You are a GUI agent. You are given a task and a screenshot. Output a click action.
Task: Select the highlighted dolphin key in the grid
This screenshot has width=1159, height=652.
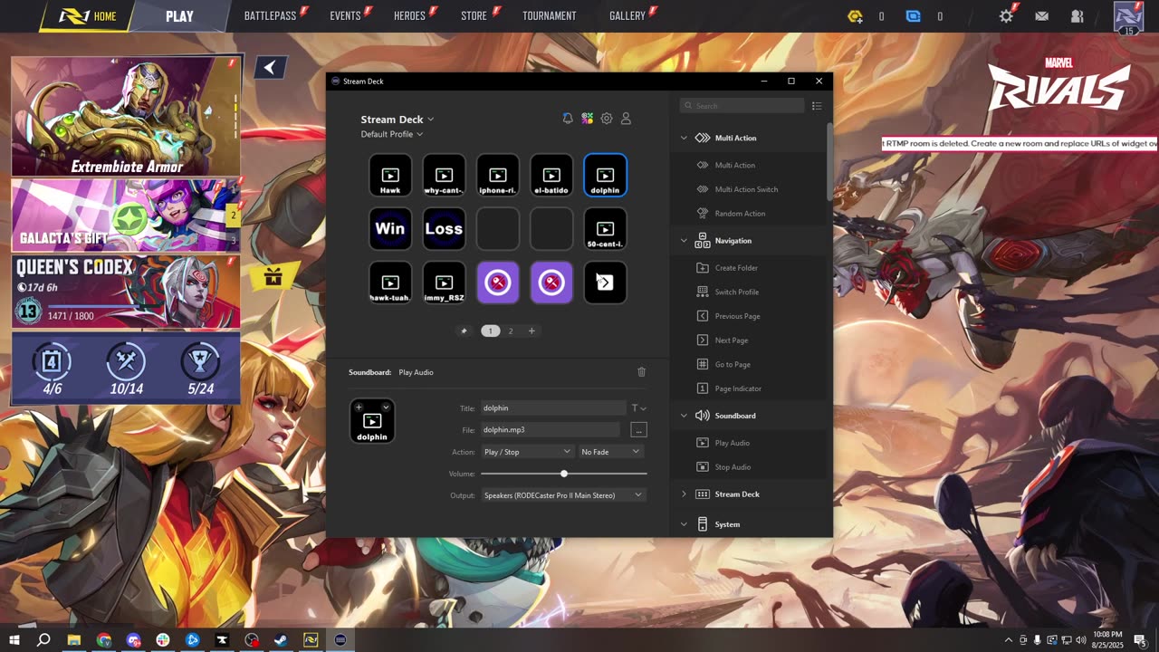(x=605, y=175)
